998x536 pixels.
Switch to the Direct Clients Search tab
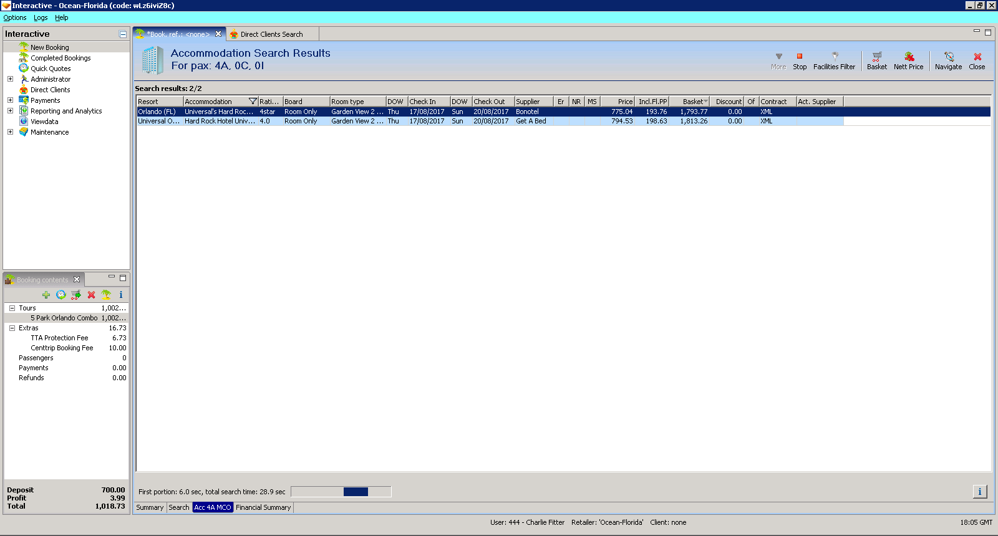(x=272, y=34)
